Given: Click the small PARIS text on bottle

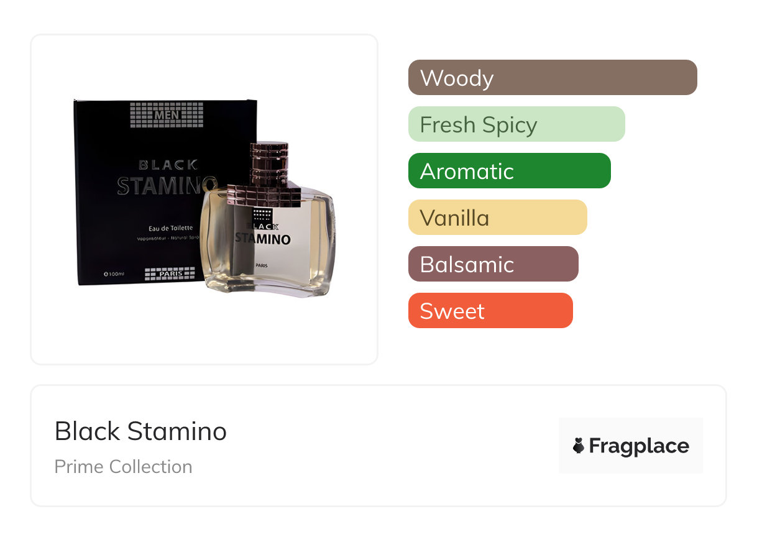Looking at the screenshot, I should click(x=263, y=265).
